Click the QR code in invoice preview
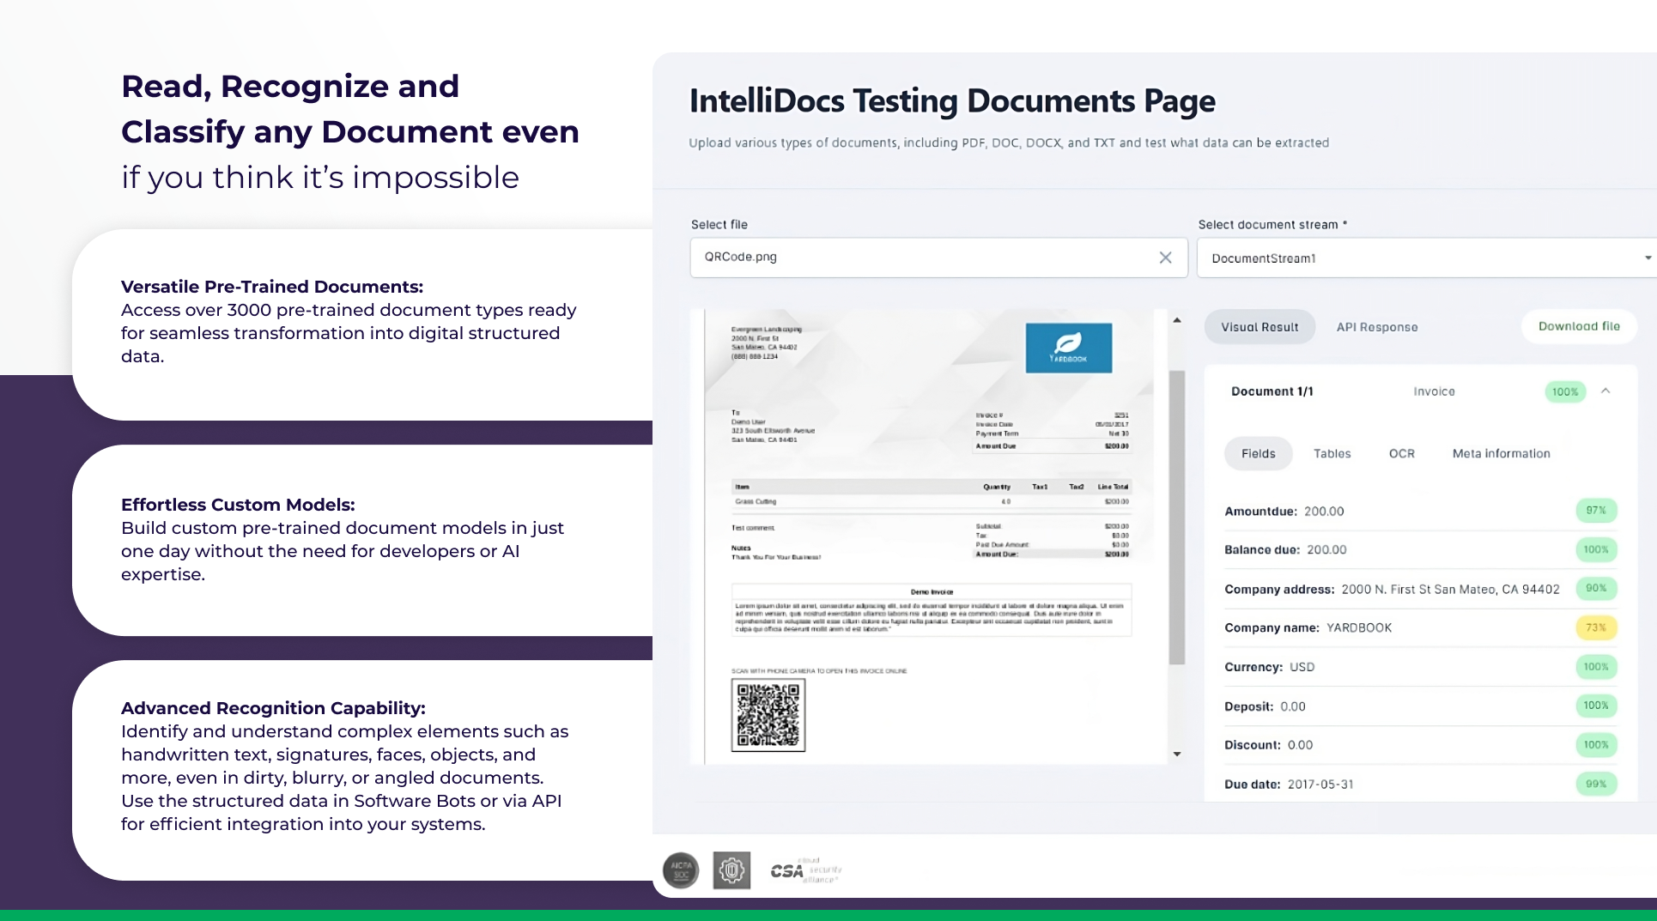 768,715
